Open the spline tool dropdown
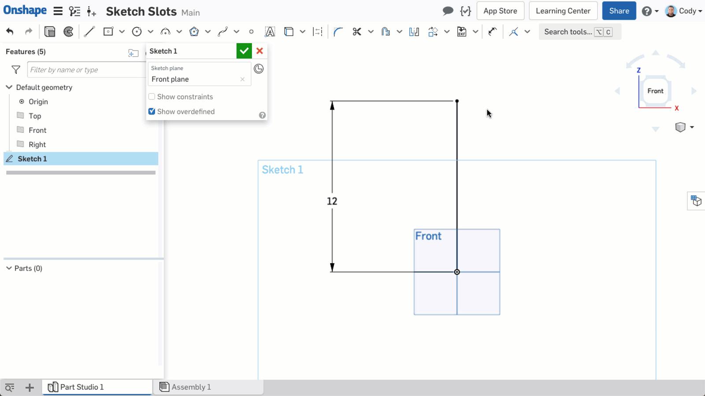The width and height of the screenshot is (705, 396). (x=237, y=31)
